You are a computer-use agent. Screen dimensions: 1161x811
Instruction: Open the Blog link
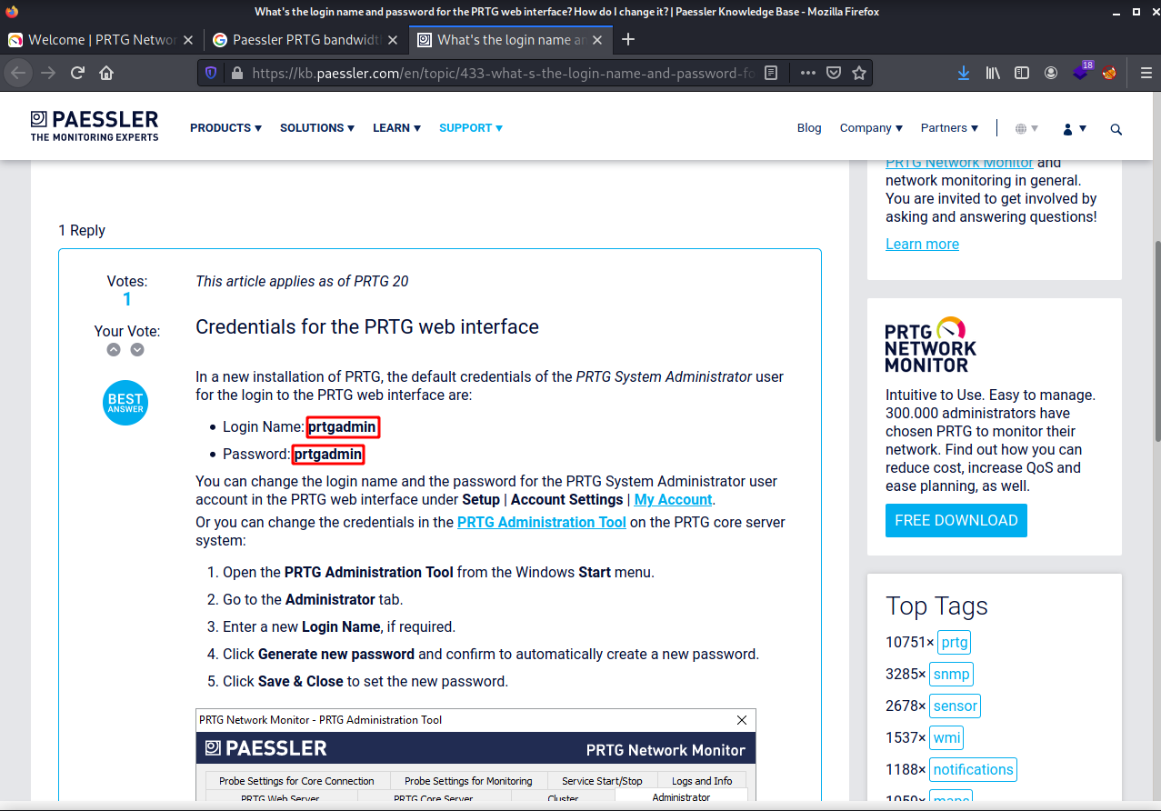[x=809, y=128]
